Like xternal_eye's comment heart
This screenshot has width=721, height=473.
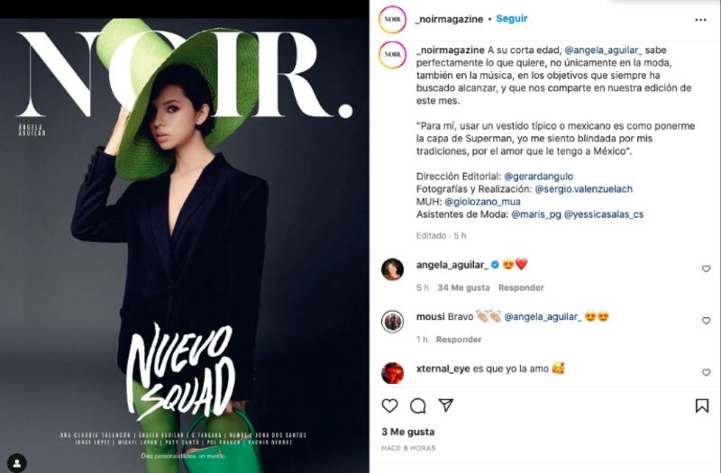(707, 372)
